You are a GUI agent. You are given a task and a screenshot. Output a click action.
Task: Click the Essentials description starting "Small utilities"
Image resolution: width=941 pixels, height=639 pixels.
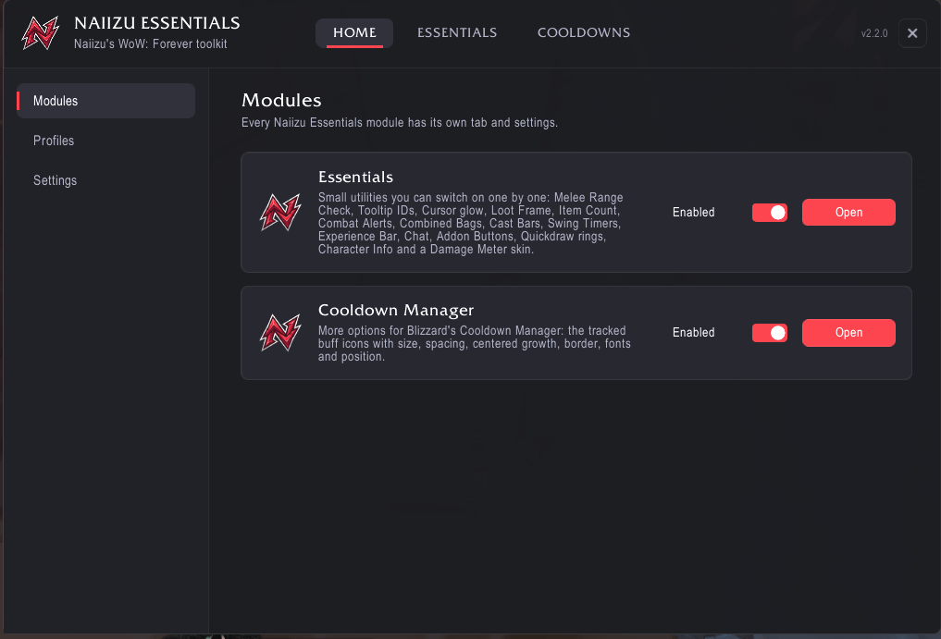470,223
